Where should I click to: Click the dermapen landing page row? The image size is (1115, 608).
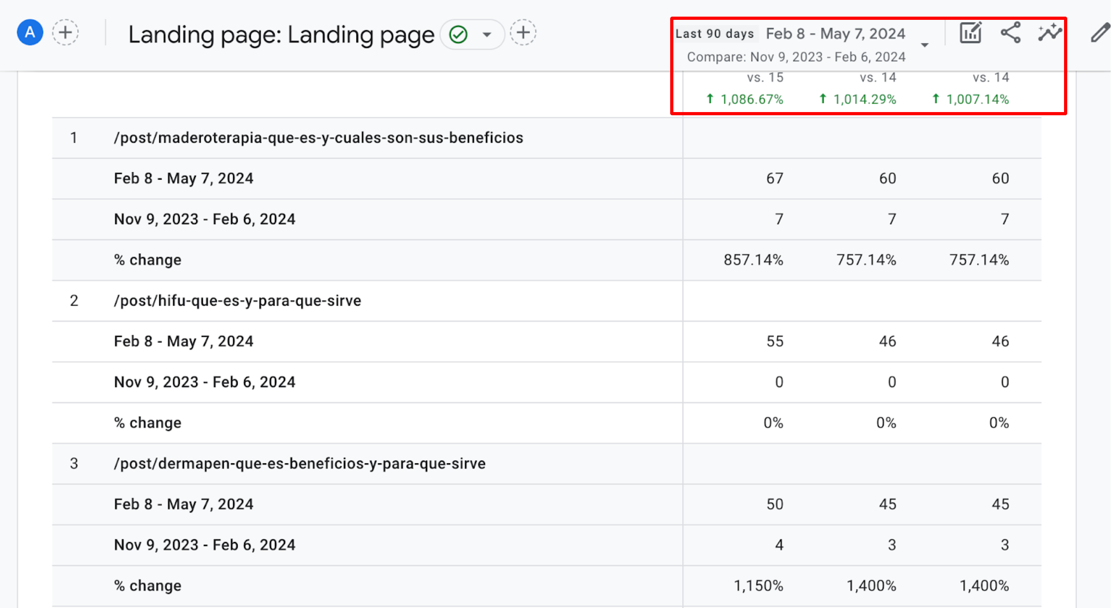(x=300, y=463)
